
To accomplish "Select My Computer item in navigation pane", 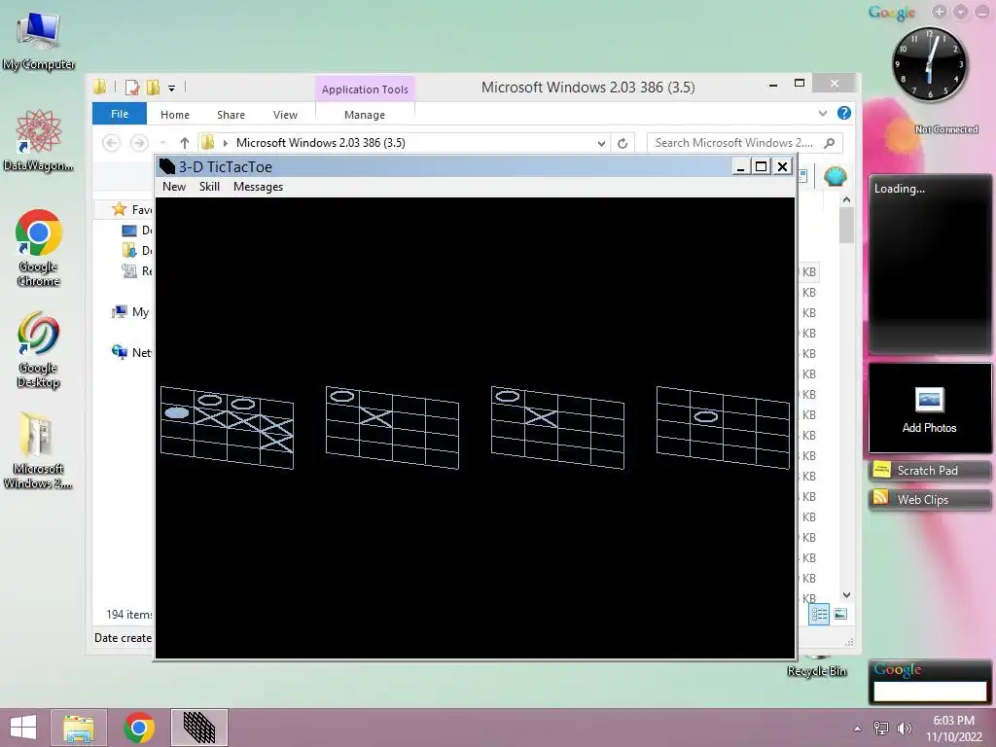I will (x=131, y=312).
